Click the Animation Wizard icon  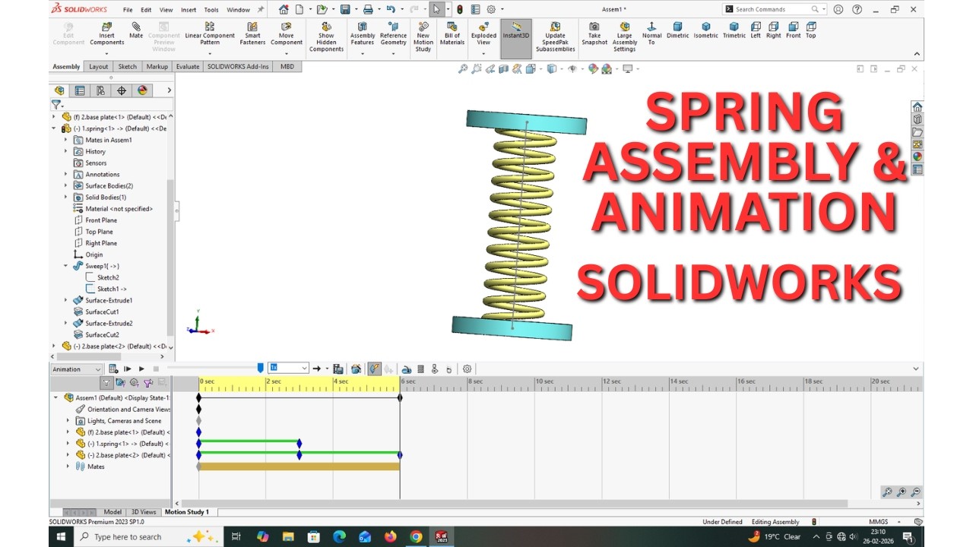click(356, 368)
